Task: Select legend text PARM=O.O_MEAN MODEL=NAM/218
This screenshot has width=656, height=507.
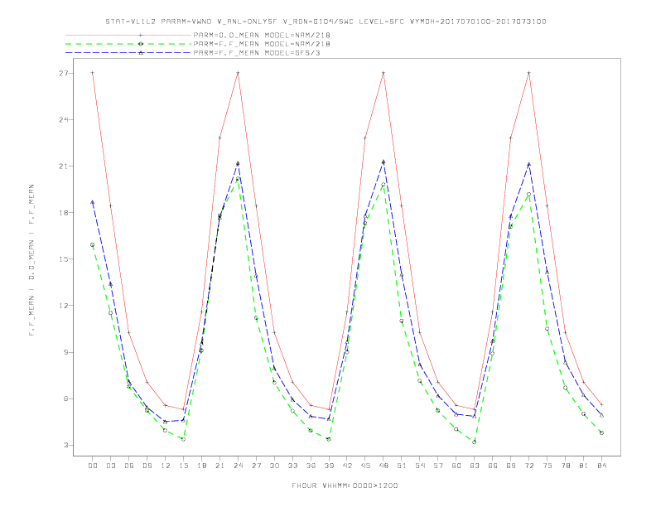Action: point(262,35)
